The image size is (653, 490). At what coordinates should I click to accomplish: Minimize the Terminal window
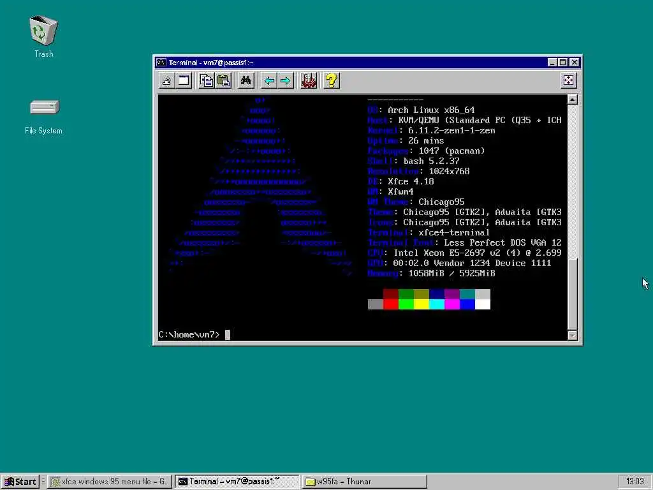pyautogui.click(x=553, y=63)
